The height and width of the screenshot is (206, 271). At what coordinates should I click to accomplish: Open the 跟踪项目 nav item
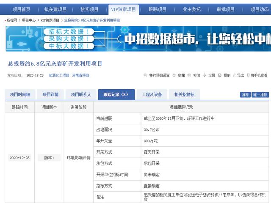point(158,9)
